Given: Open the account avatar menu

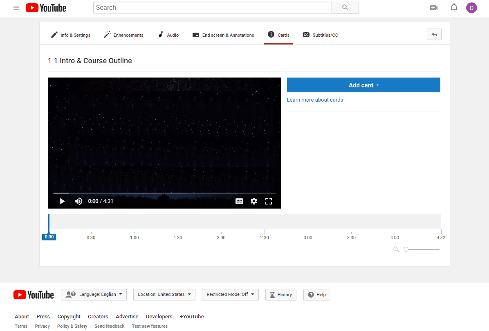Looking at the screenshot, I should pos(471,8).
